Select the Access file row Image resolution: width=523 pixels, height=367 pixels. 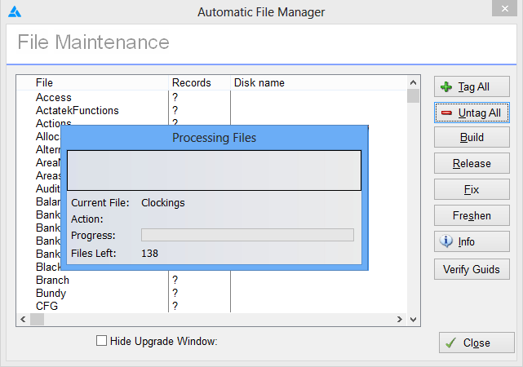pyautogui.click(x=212, y=97)
